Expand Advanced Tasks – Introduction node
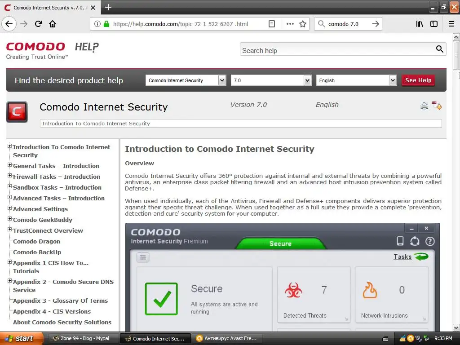 point(10,197)
